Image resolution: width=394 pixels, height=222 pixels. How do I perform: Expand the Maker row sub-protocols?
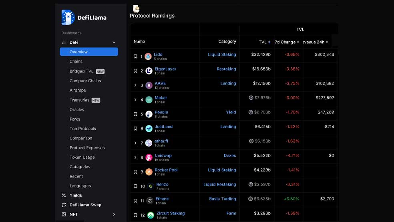135,100
